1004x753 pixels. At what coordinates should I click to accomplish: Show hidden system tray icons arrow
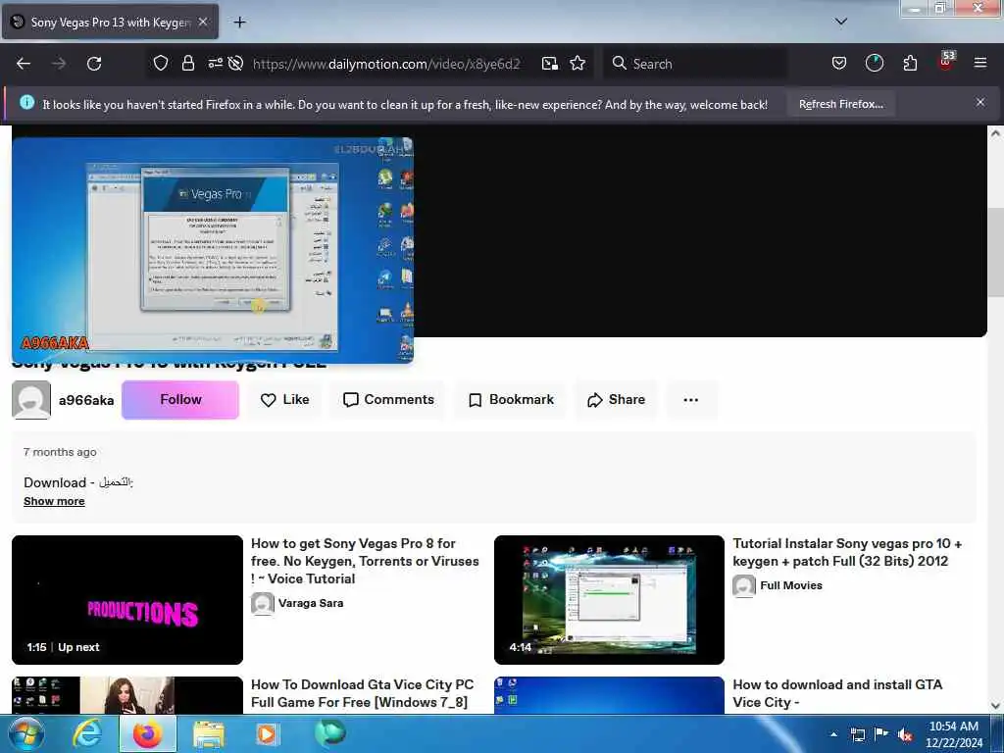(833, 734)
